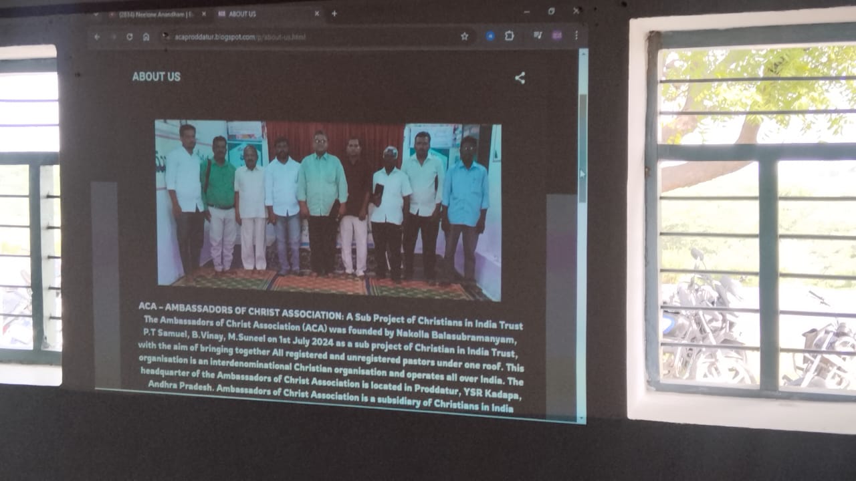The image size is (856, 481).
Task: Click the browser forward arrow
Action: tap(113, 37)
